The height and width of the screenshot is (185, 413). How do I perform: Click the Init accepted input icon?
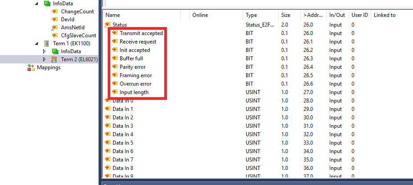click(x=115, y=50)
